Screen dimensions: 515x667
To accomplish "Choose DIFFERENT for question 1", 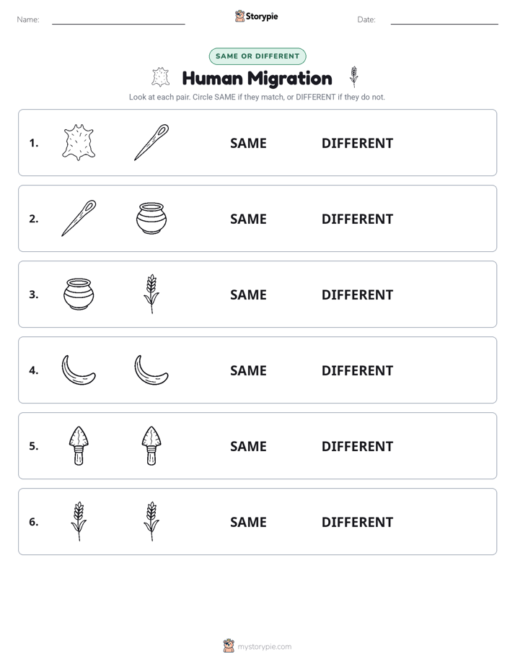I will click(357, 144).
